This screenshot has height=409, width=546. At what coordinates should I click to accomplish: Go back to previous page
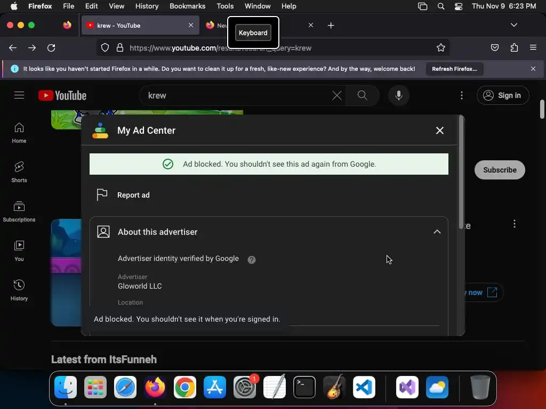(x=13, y=48)
